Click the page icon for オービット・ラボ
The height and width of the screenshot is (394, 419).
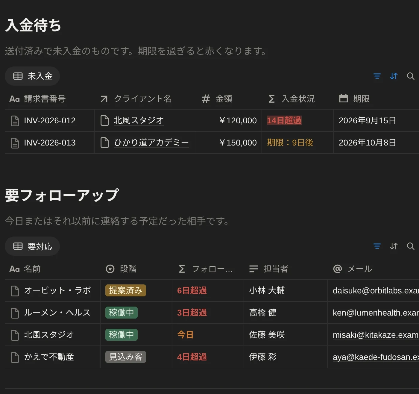15,291
